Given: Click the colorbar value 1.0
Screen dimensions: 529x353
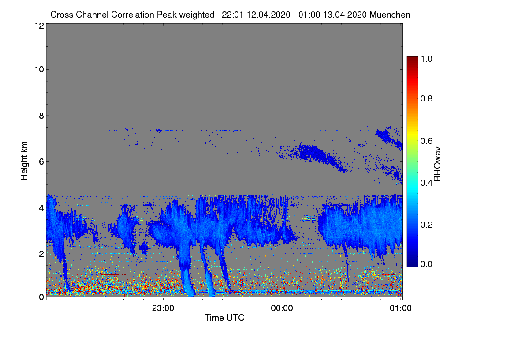Looking at the screenshot, I should [x=426, y=58].
